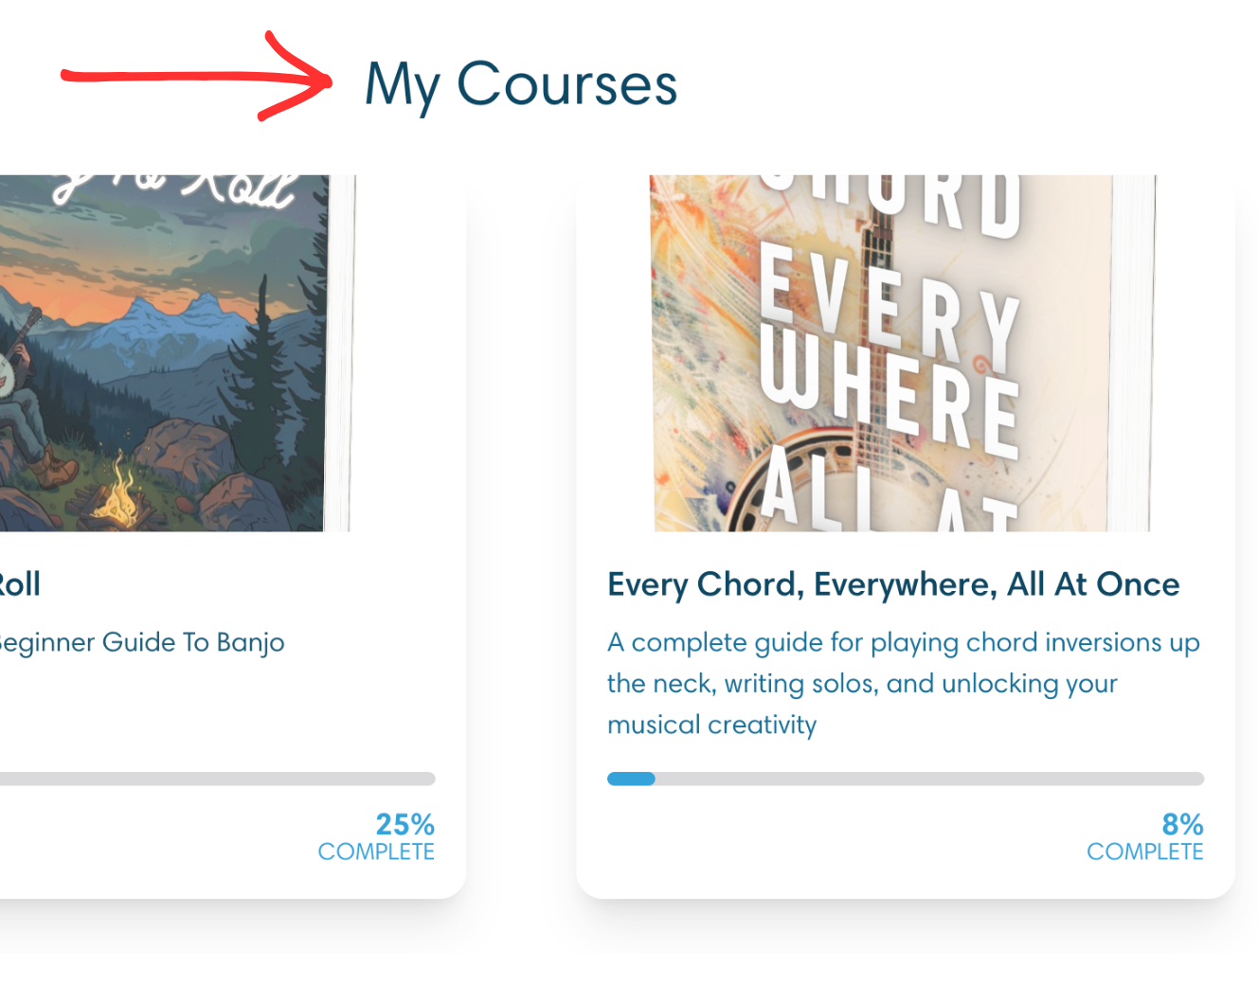This screenshot has width=1258, height=985.
Task: Open Every Chord, Everywhere, All At Once title
Action: tap(893, 584)
